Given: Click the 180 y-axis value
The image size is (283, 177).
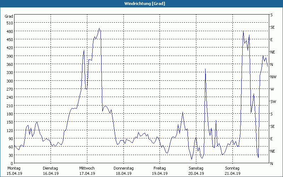Looking at the screenshot, I should (10, 114).
